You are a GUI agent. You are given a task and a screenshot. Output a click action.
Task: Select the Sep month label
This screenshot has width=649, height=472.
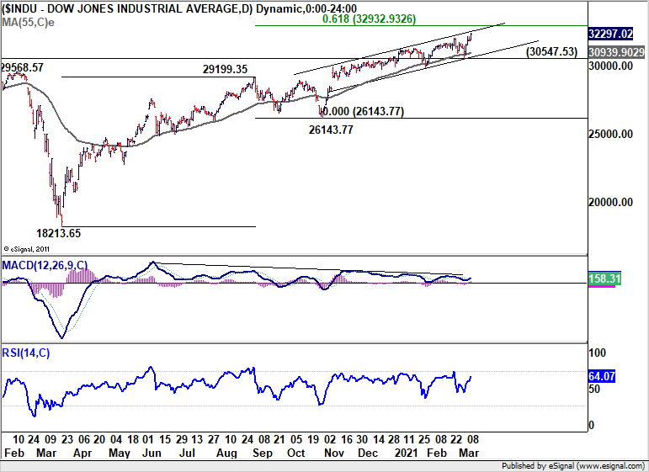click(263, 453)
